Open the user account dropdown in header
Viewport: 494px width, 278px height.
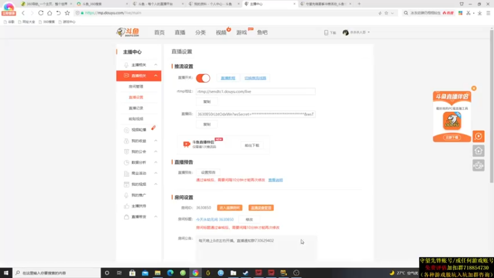[x=356, y=33]
